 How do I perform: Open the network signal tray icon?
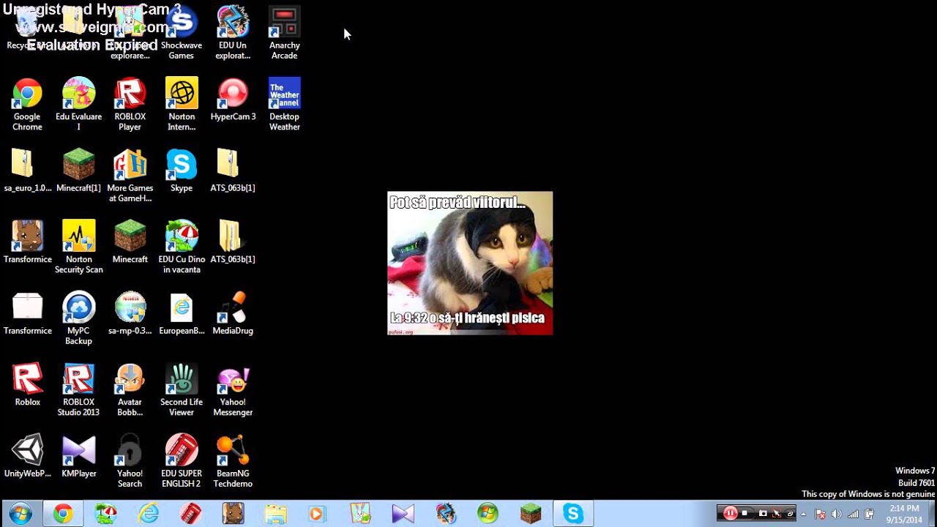click(853, 514)
